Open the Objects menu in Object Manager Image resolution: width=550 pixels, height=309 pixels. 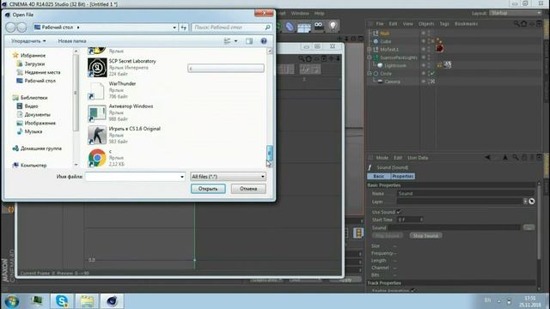click(x=426, y=24)
